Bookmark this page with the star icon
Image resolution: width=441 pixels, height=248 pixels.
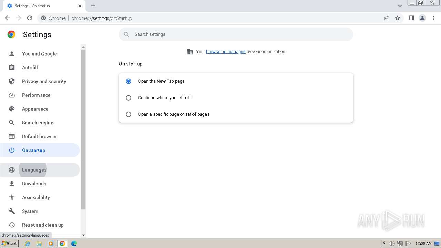[x=398, y=18]
